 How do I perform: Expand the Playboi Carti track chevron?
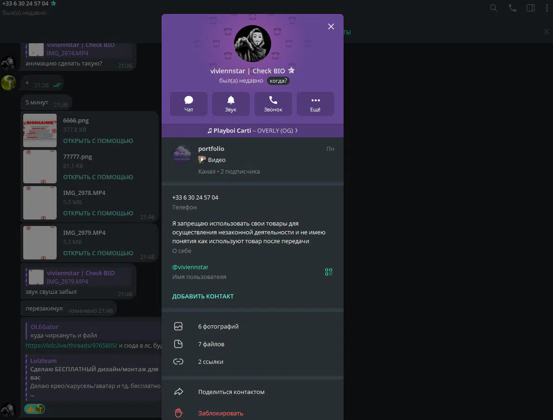point(296,130)
